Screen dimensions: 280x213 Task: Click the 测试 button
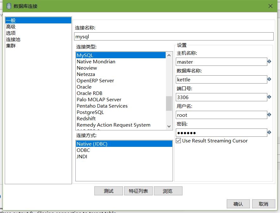tap(109, 191)
